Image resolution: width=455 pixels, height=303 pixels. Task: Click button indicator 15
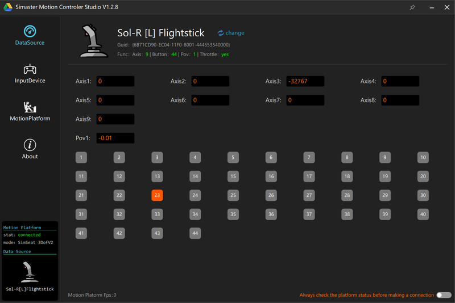click(x=233, y=176)
